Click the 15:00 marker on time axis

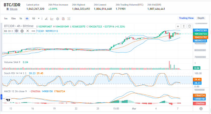click(x=116, y=108)
